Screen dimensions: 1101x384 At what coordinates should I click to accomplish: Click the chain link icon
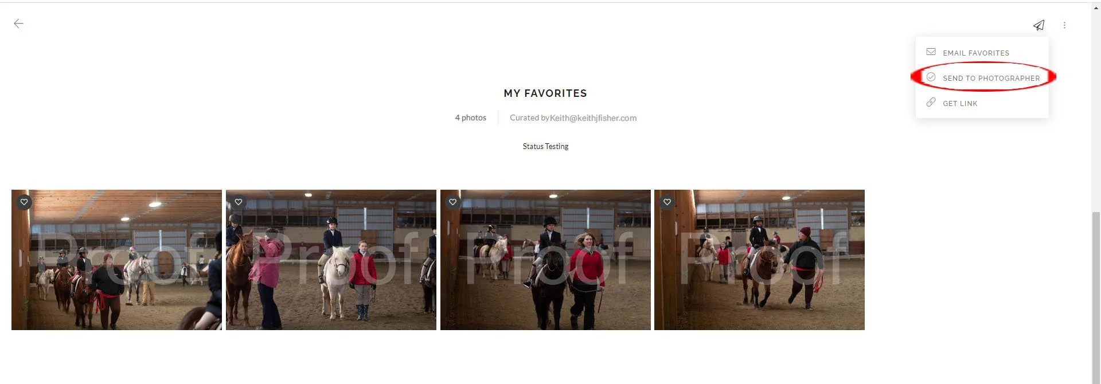coord(931,103)
